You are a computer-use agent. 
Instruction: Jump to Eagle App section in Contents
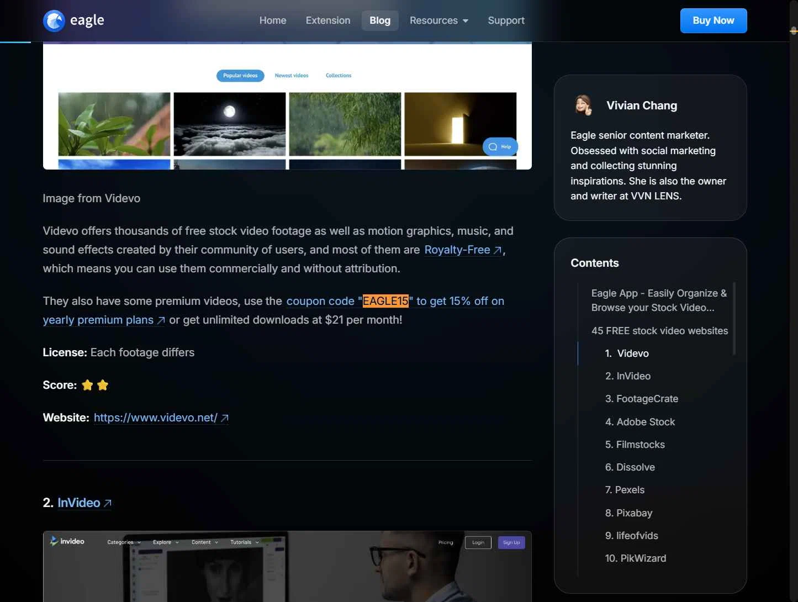(659, 300)
